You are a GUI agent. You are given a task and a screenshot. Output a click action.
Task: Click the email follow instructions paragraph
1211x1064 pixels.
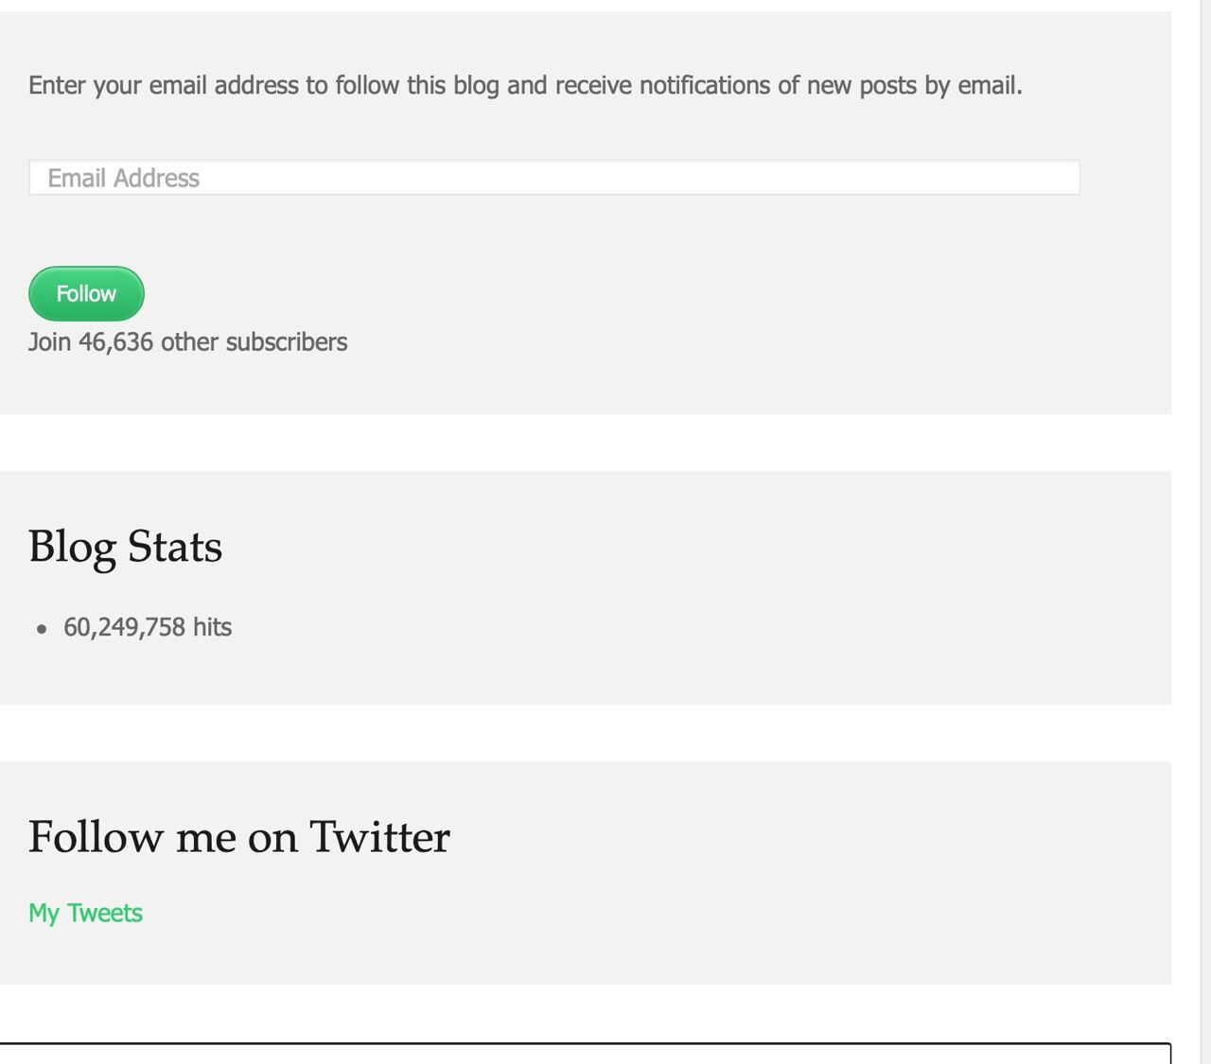(x=525, y=85)
